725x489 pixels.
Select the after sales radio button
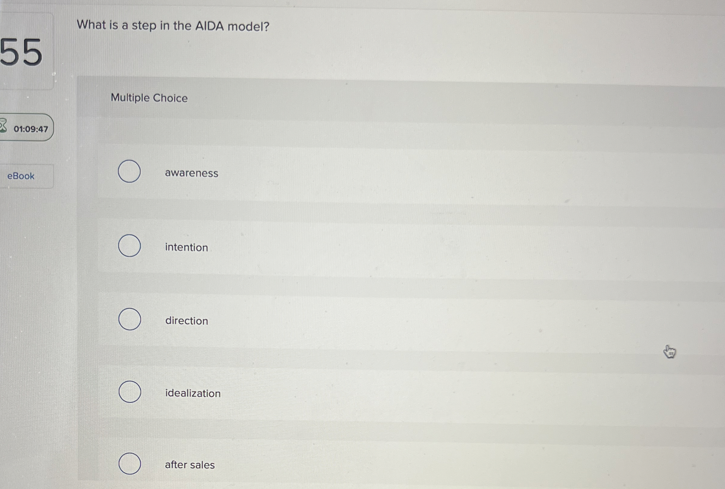coord(130,464)
